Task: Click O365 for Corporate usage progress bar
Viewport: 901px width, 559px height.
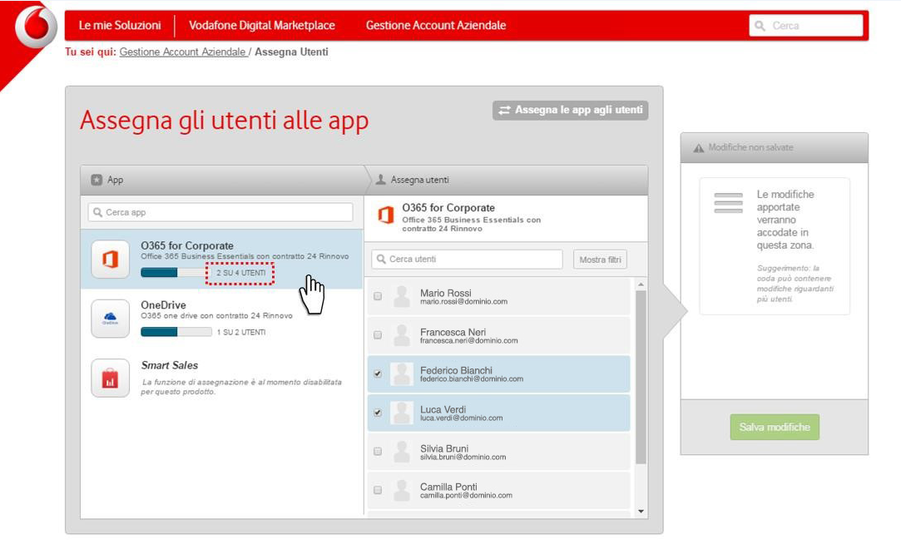Action: [x=176, y=272]
